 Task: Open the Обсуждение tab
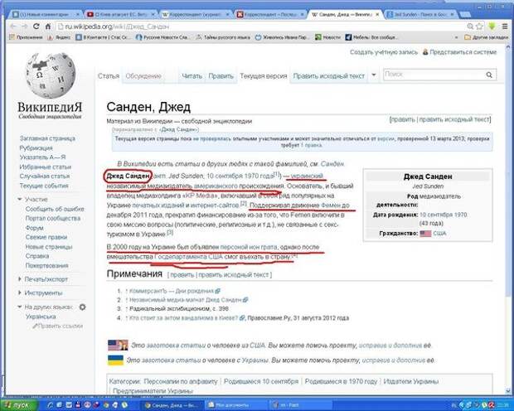(x=143, y=76)
